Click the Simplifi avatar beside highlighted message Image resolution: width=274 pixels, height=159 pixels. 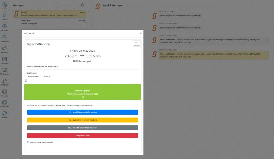pos(154,54)
